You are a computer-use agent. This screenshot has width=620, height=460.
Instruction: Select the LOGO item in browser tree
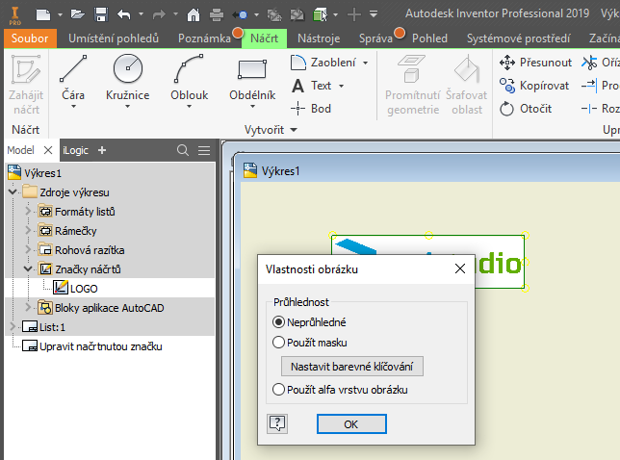(84, 288)
